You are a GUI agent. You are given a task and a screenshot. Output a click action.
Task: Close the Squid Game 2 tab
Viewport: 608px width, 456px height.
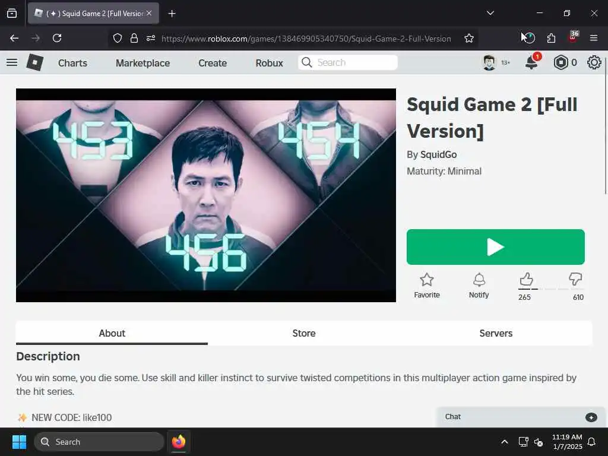coord(149,13)
